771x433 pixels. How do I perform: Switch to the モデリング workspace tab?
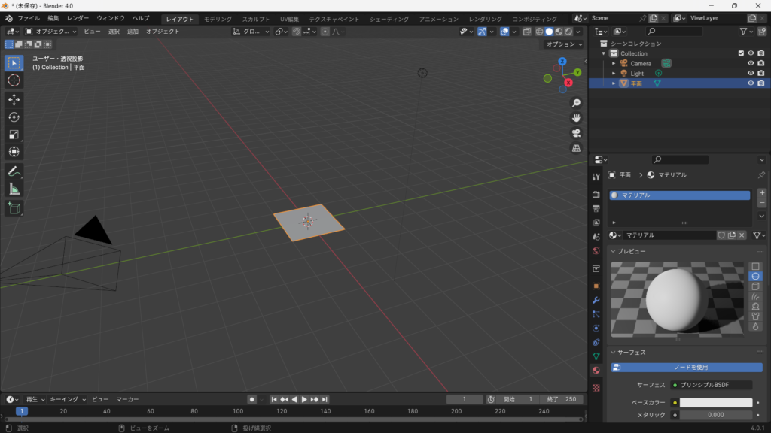218,19
